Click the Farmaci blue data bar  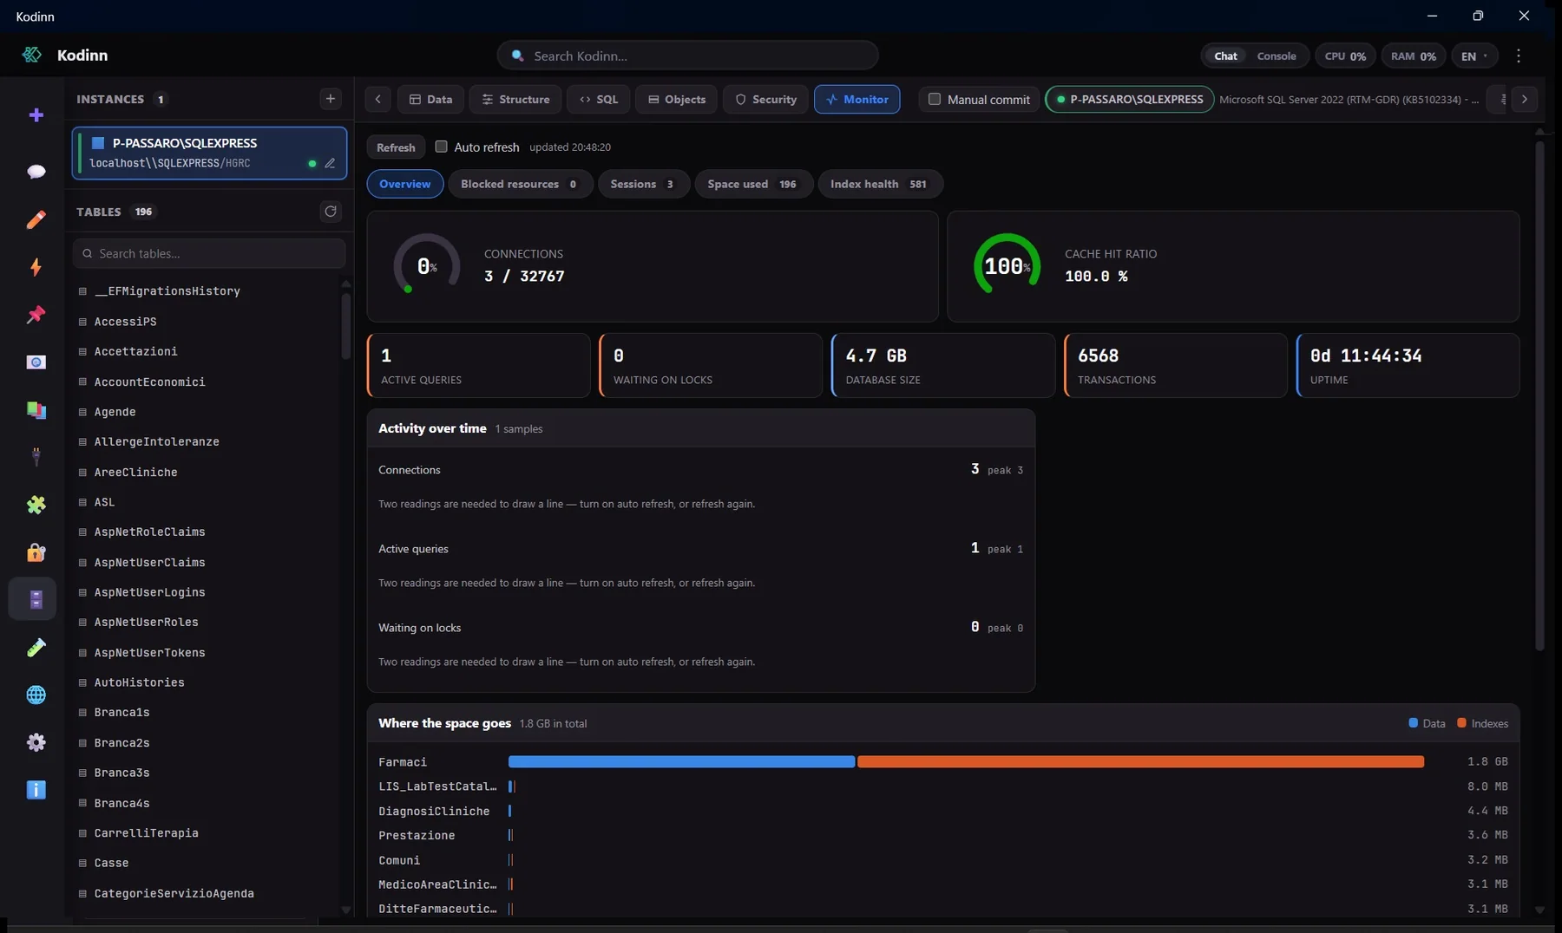tap(681, 762)
